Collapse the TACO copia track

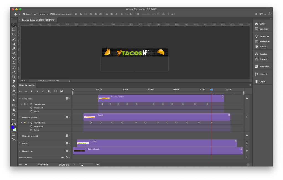click(x=20, y=99)
